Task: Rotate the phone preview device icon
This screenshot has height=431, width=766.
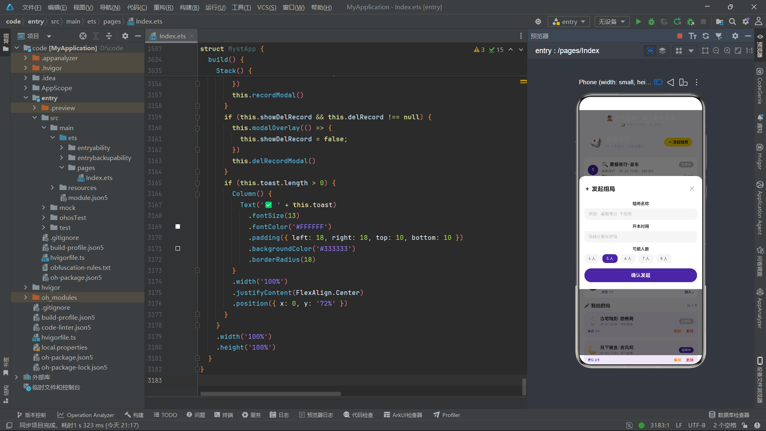Action: (x=683, y=82)
